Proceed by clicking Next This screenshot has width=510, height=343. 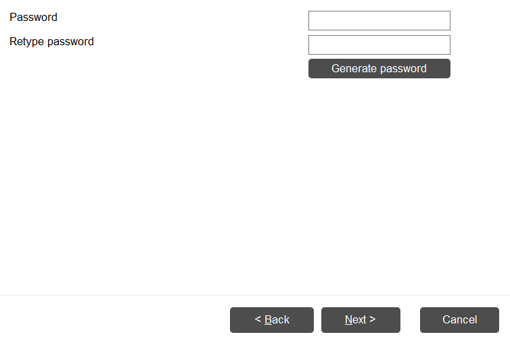[x=361, y=320]
